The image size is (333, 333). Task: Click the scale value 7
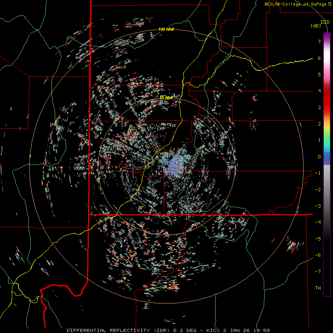click(x=319, y=41)
